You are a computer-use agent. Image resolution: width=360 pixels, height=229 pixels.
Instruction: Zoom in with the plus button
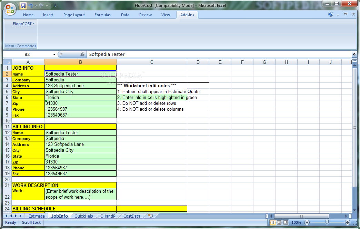tap(348, 222)
